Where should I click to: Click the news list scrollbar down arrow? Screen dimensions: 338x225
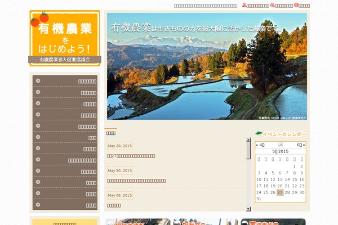click(x=248, y=209)
